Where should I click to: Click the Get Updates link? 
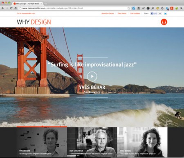[x=135, y=14]
